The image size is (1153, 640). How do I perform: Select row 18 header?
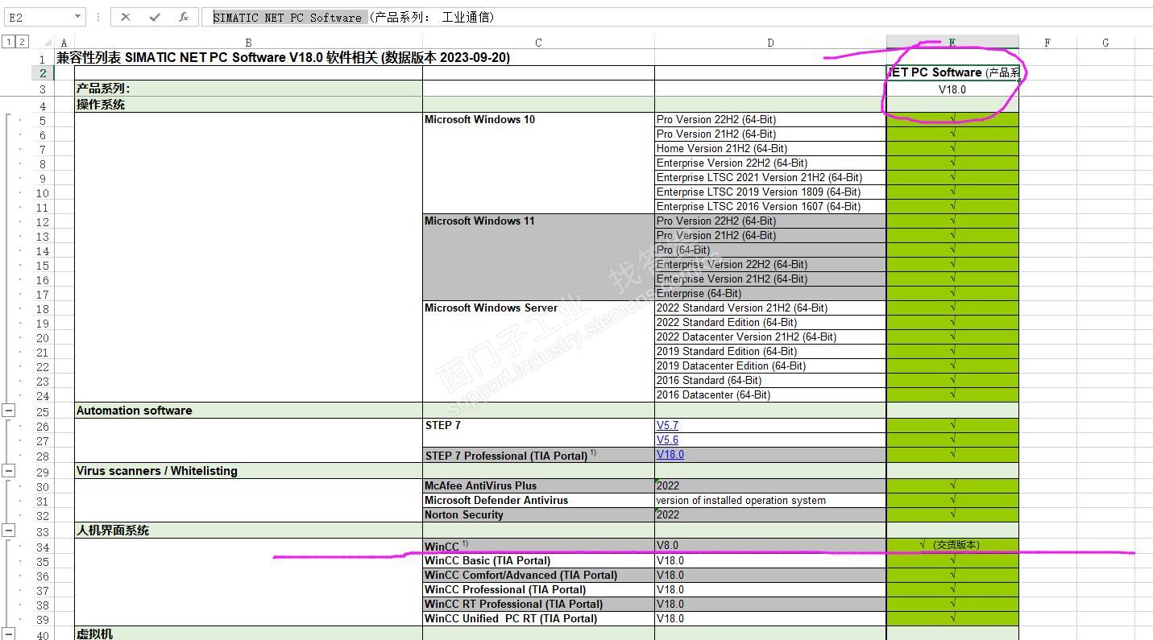[42, 308]
